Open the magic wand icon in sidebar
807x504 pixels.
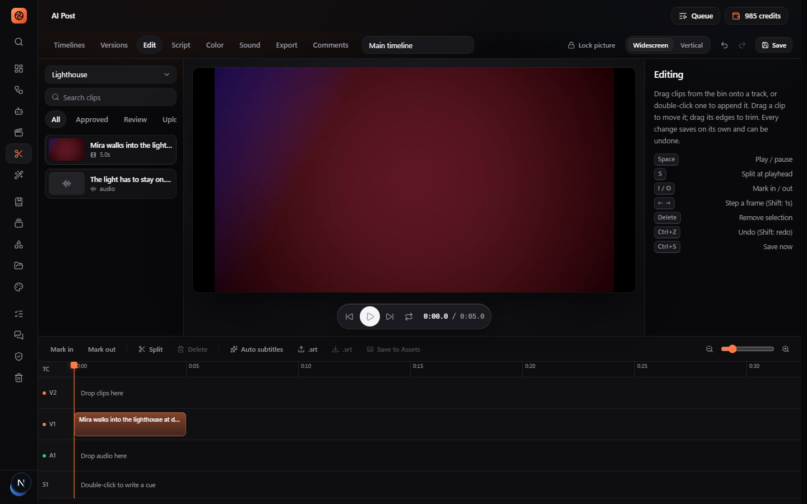point(18,175)
